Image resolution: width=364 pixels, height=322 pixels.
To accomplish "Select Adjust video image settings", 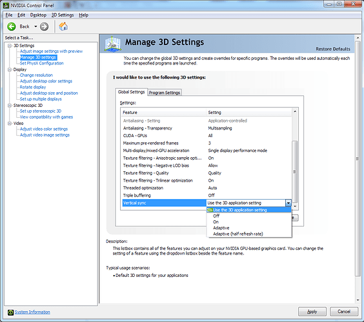I will click(x=45, y=135).
